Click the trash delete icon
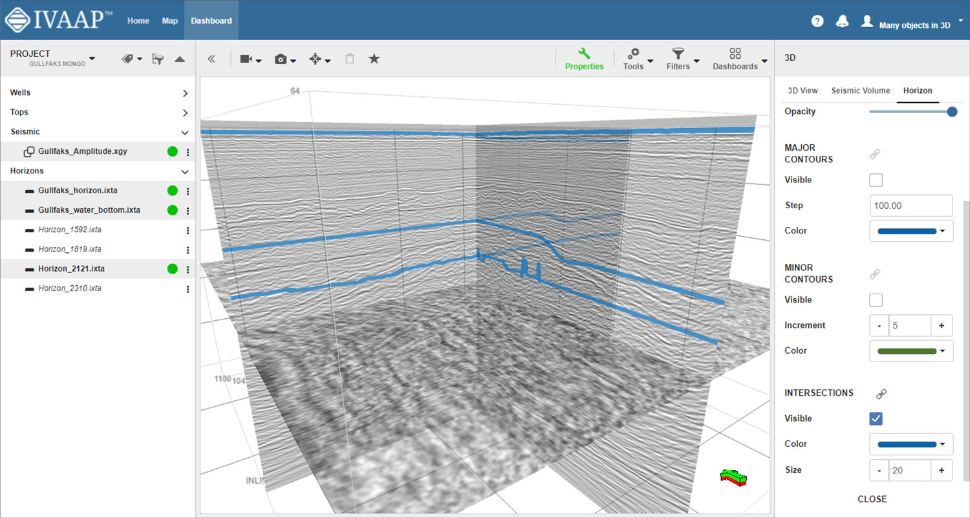Image resolution: width=970 pixels, height=518 pixels. point(350,58)
